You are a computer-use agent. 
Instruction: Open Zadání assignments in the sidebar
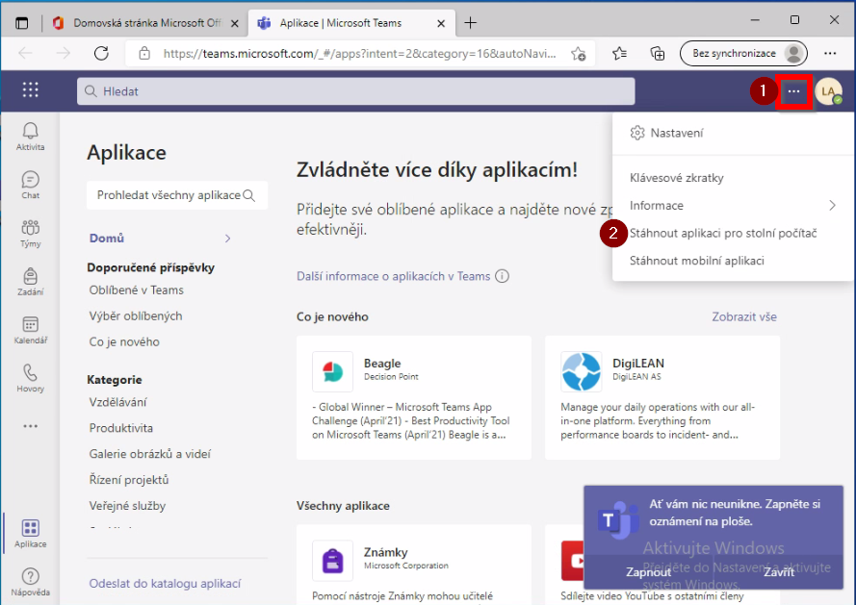pos(30,282)
